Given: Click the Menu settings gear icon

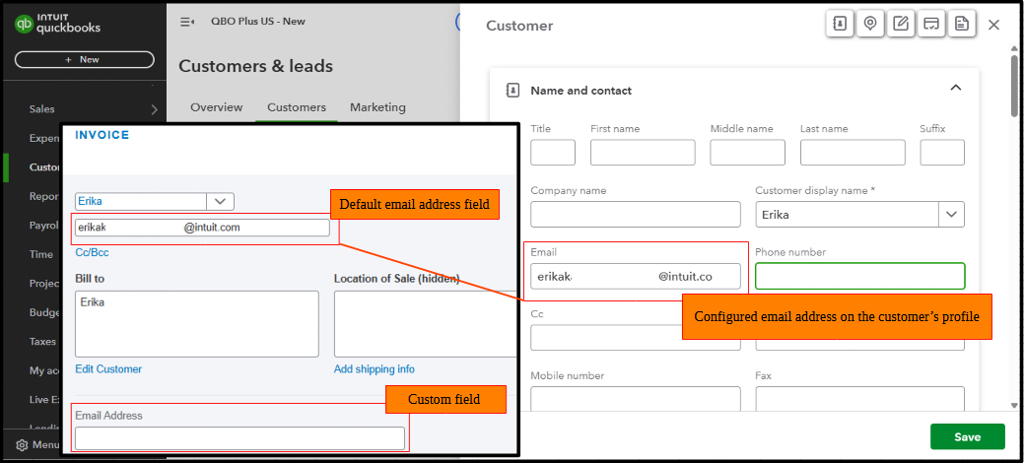Looking at the screenshot, I should 22,444.
